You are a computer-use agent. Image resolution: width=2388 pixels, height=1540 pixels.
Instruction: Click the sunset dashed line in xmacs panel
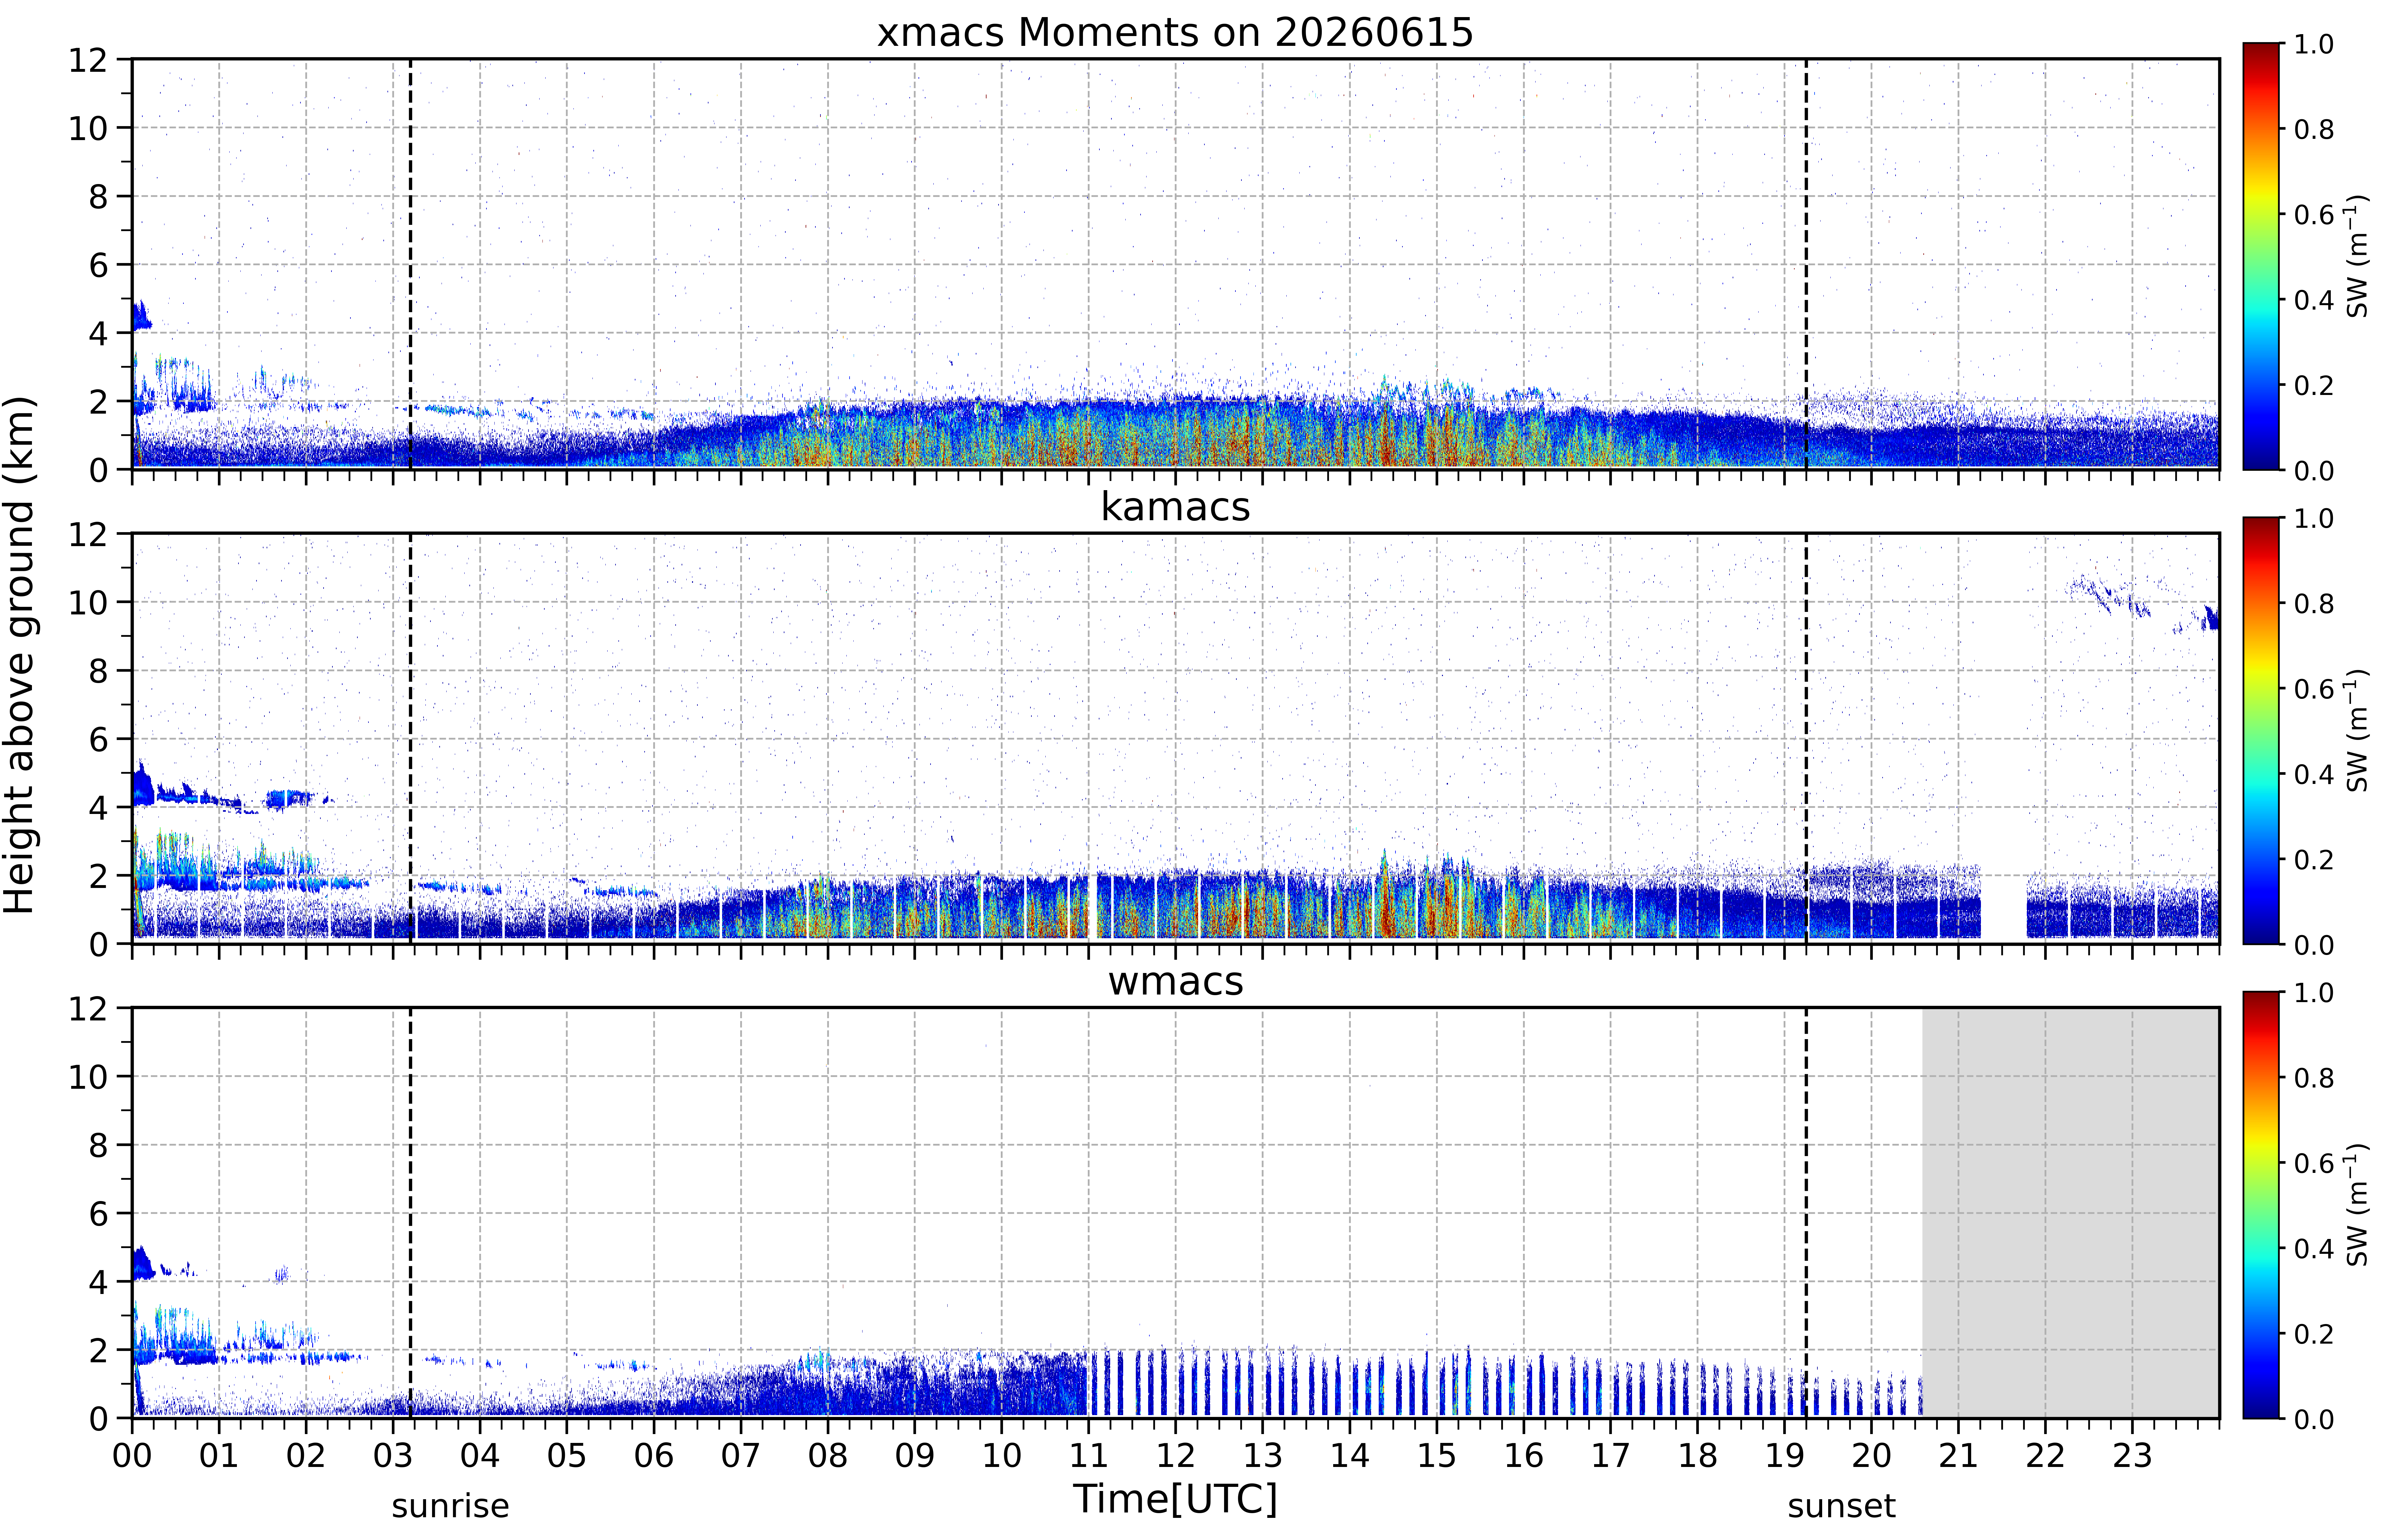(x=1806, y=264)
